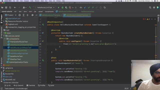Click the Save All toolbar icon
160x90 pixels.
tap(6, 7)
